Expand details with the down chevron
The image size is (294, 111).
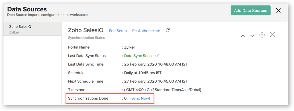point(252,36)
